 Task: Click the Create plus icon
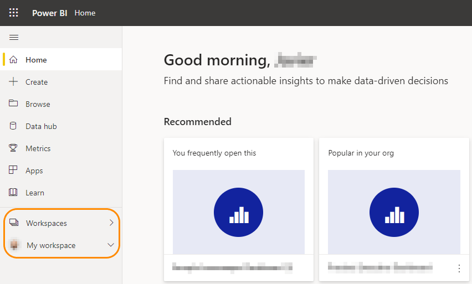click(14, 82)
